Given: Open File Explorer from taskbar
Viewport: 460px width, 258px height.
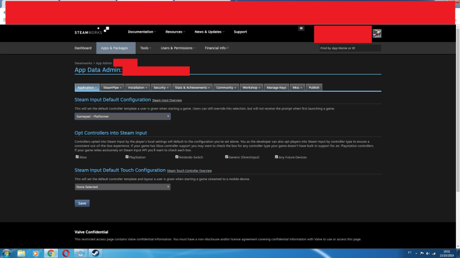Looking at the screenshot, I should (x=21, y=253).
